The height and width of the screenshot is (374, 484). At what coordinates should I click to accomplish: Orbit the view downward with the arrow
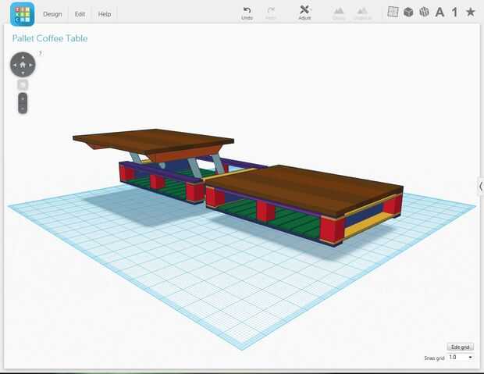tap(23, 73)
